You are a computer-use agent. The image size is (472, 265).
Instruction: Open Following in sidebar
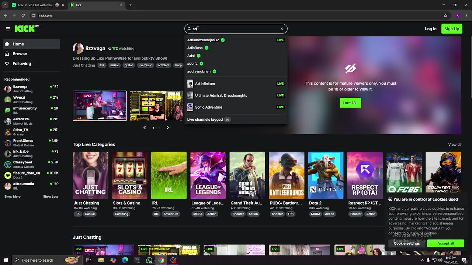tap(32, 64)
